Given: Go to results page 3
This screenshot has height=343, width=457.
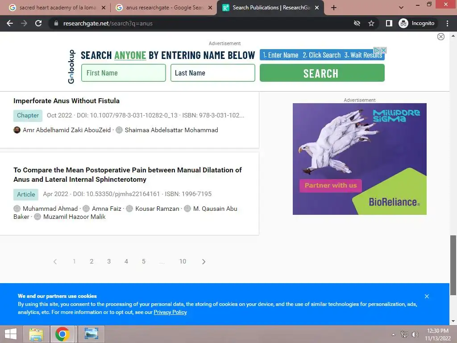Looking at the screenshot, I should (x=109, y=262).
